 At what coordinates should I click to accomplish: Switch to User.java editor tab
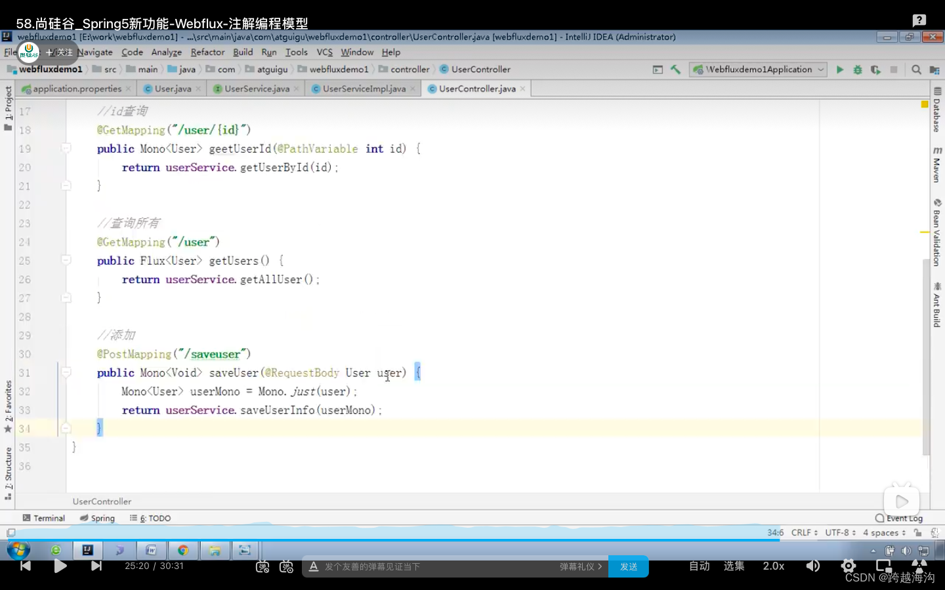tap(172, 88)
